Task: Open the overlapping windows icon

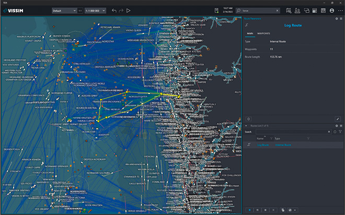Action: click(x=306, y=10)
